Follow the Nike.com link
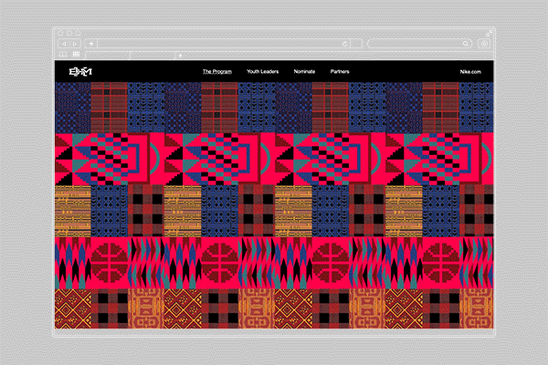Image resolution: width=548 pixels, height=365 pixels. 470,71
